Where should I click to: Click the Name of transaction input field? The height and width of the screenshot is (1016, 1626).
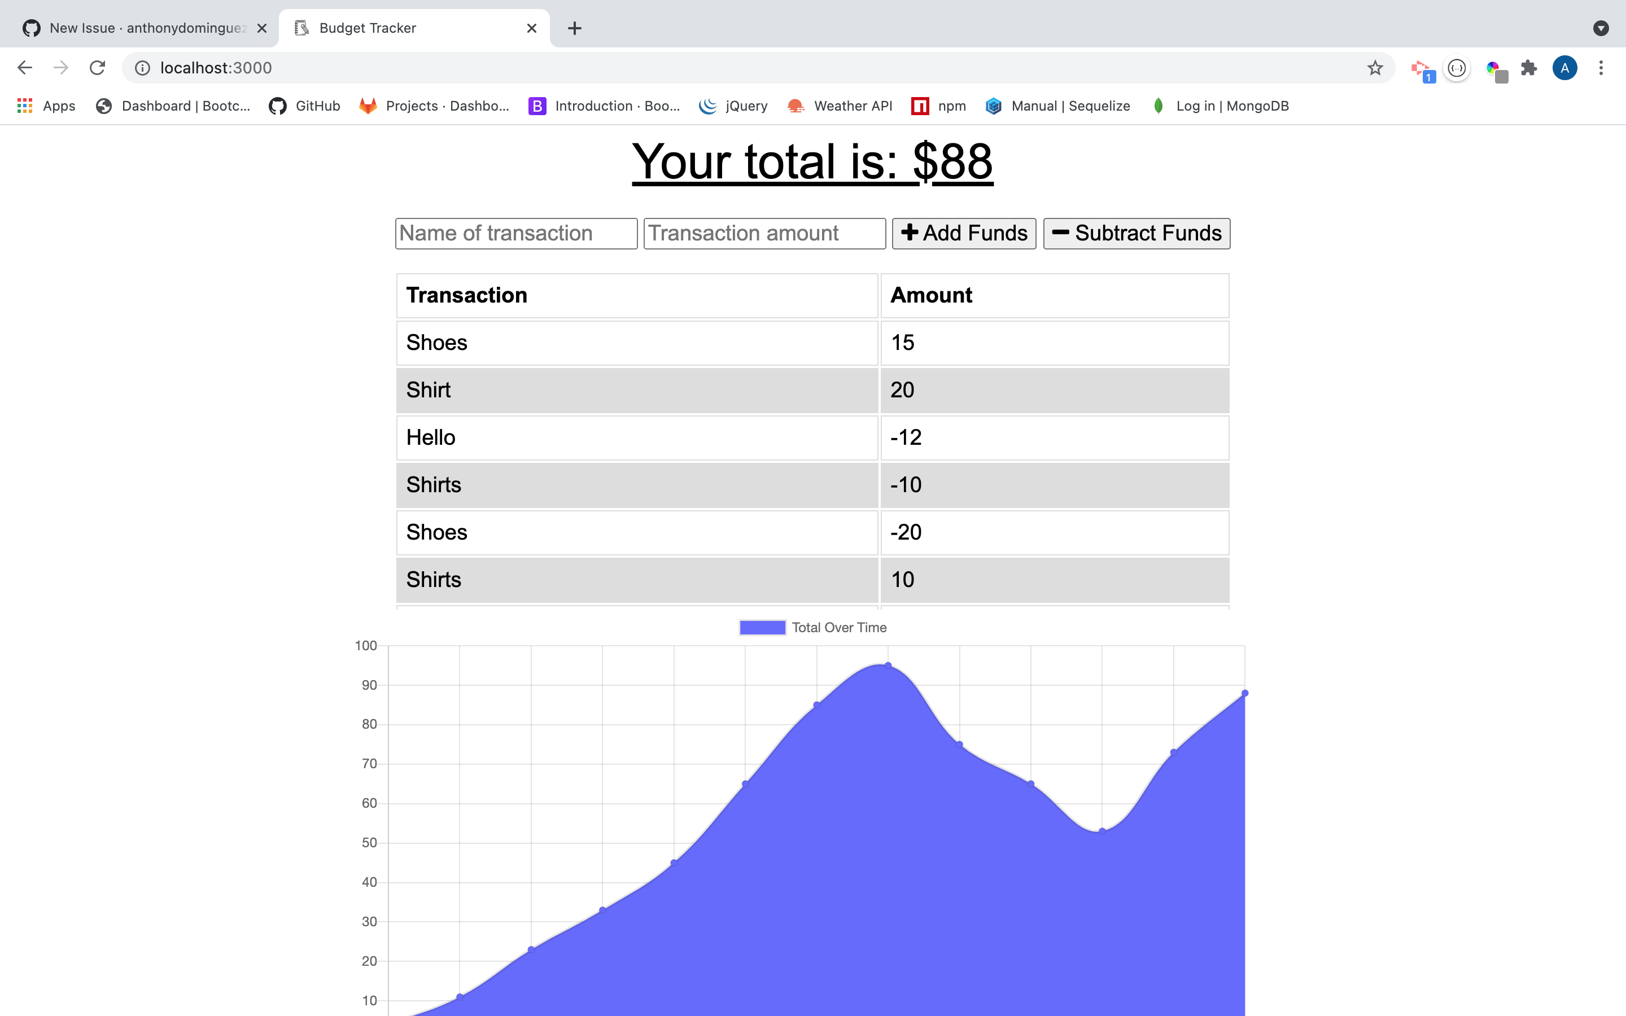pos(515,233)
